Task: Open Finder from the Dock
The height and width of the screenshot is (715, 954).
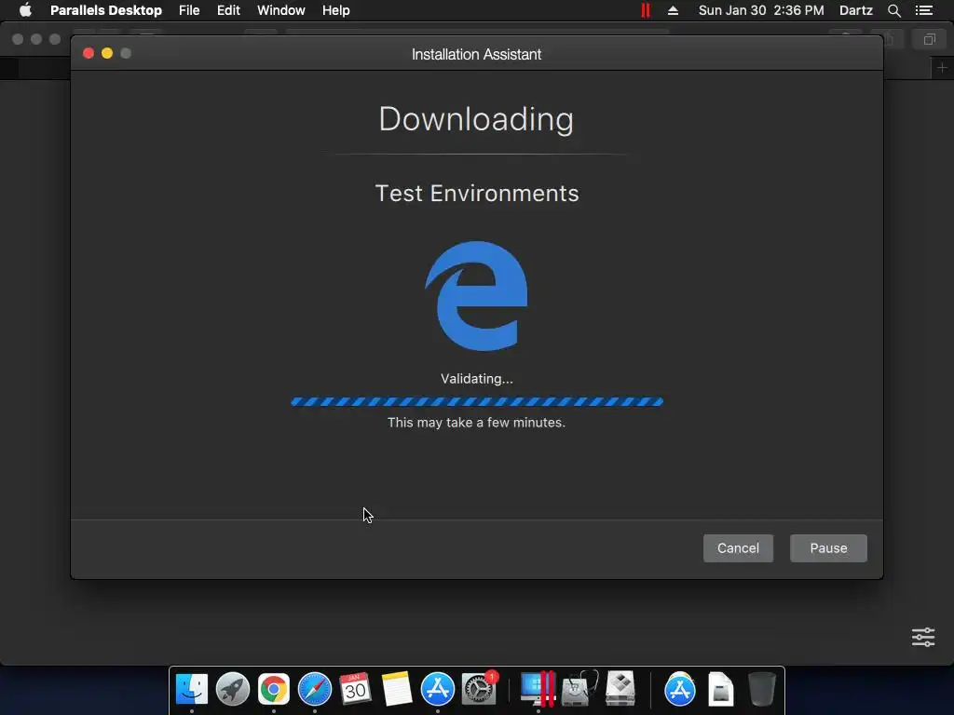Action: 192,690
